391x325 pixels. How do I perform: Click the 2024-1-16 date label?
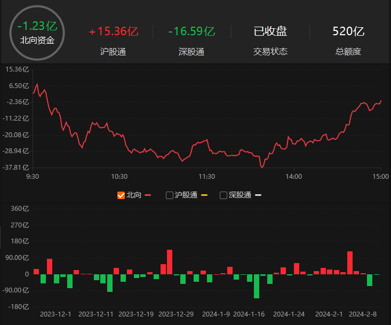tap(249, 314)
